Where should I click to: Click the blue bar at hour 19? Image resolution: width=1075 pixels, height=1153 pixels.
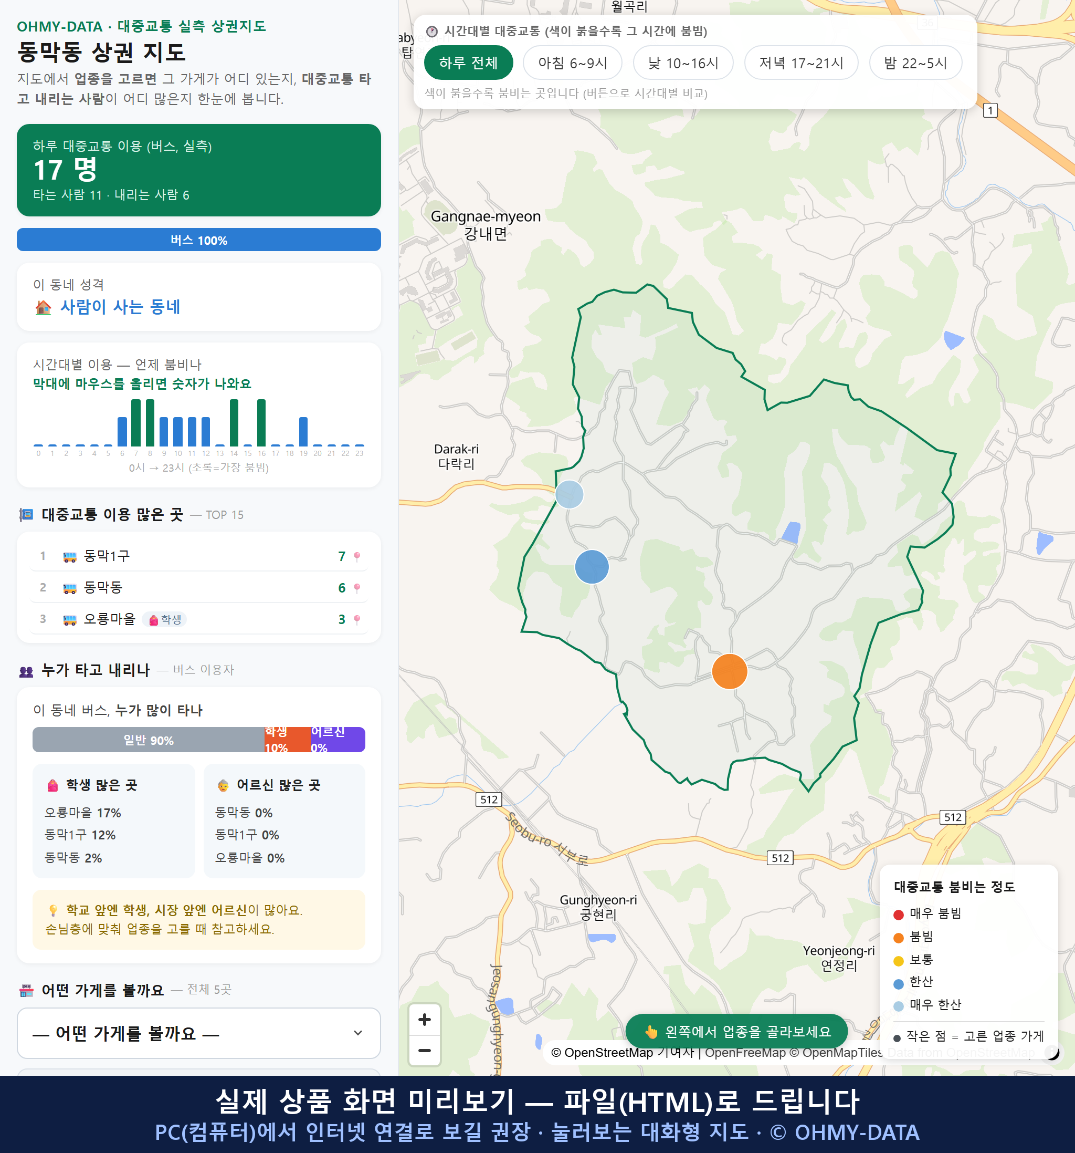(x=304, y=431)
